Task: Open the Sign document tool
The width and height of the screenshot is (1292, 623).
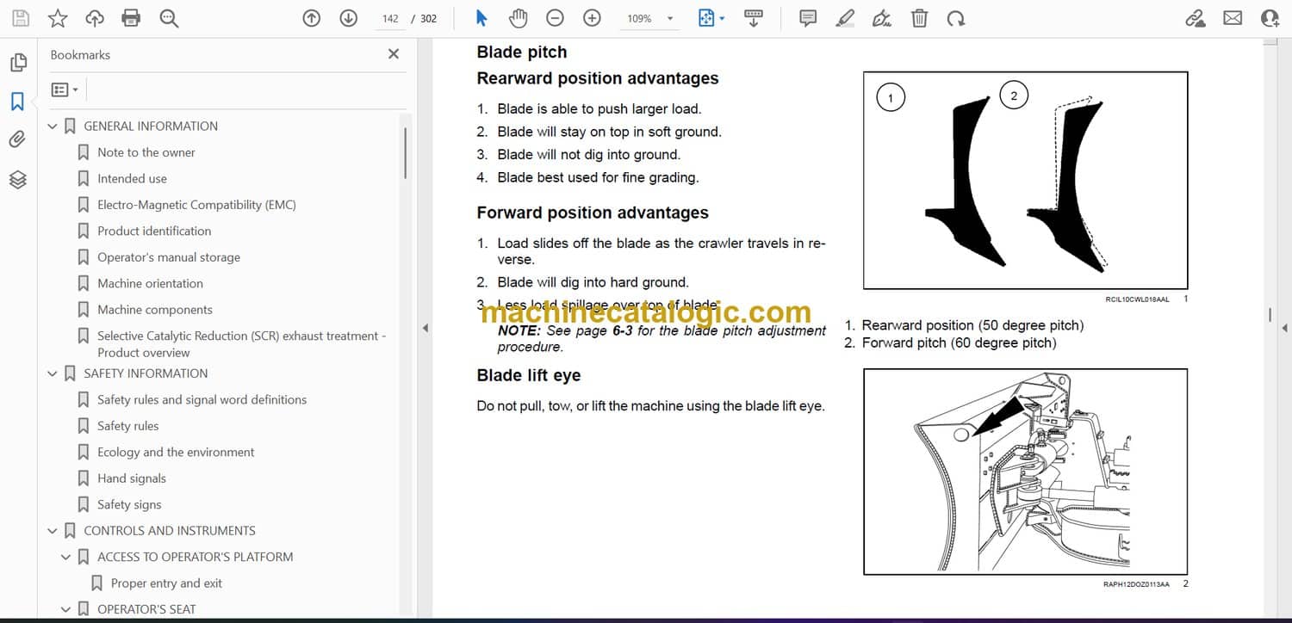Action: pos(882,18)
